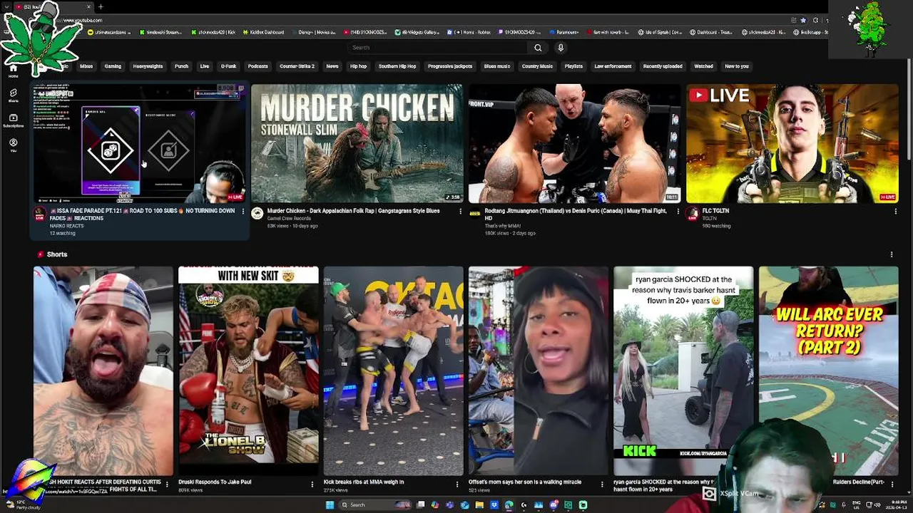Image resolution: width=913 pixels, height=513 pixels.
Task: Open Subscriptions in the left sidebar
Action: coord(13,120)
